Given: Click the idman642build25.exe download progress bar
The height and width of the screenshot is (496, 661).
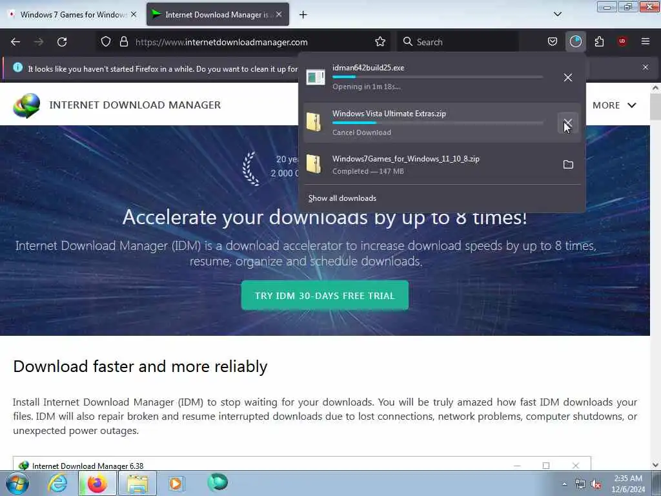Looking at the screenshot, I should pyautogui.click(x=438, y=77).
